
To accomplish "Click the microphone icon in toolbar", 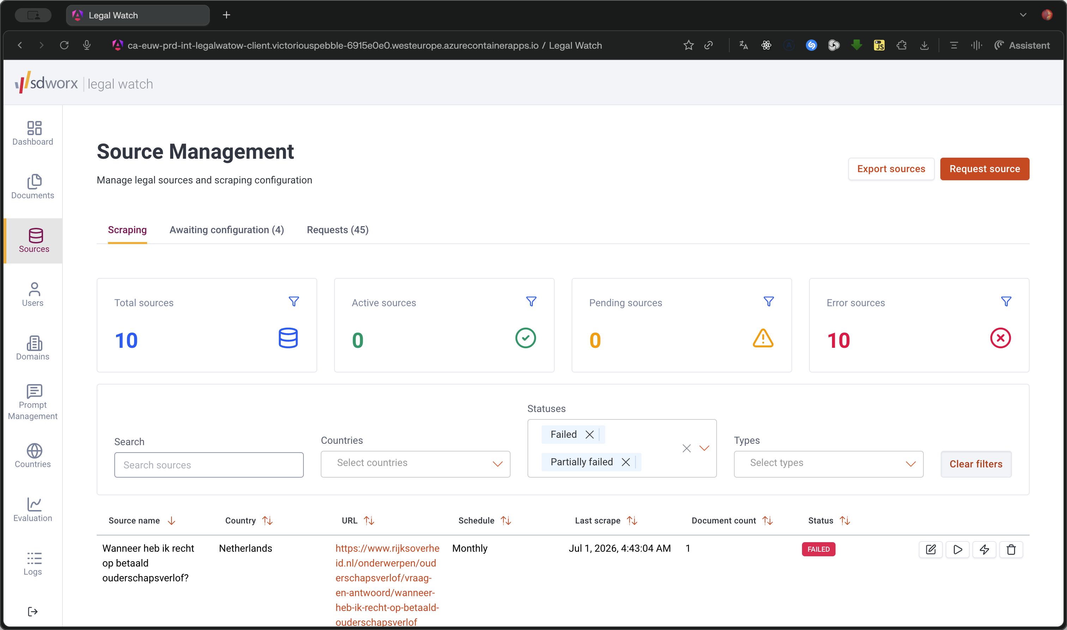I will pyautogui.click(x=86, y=45).
